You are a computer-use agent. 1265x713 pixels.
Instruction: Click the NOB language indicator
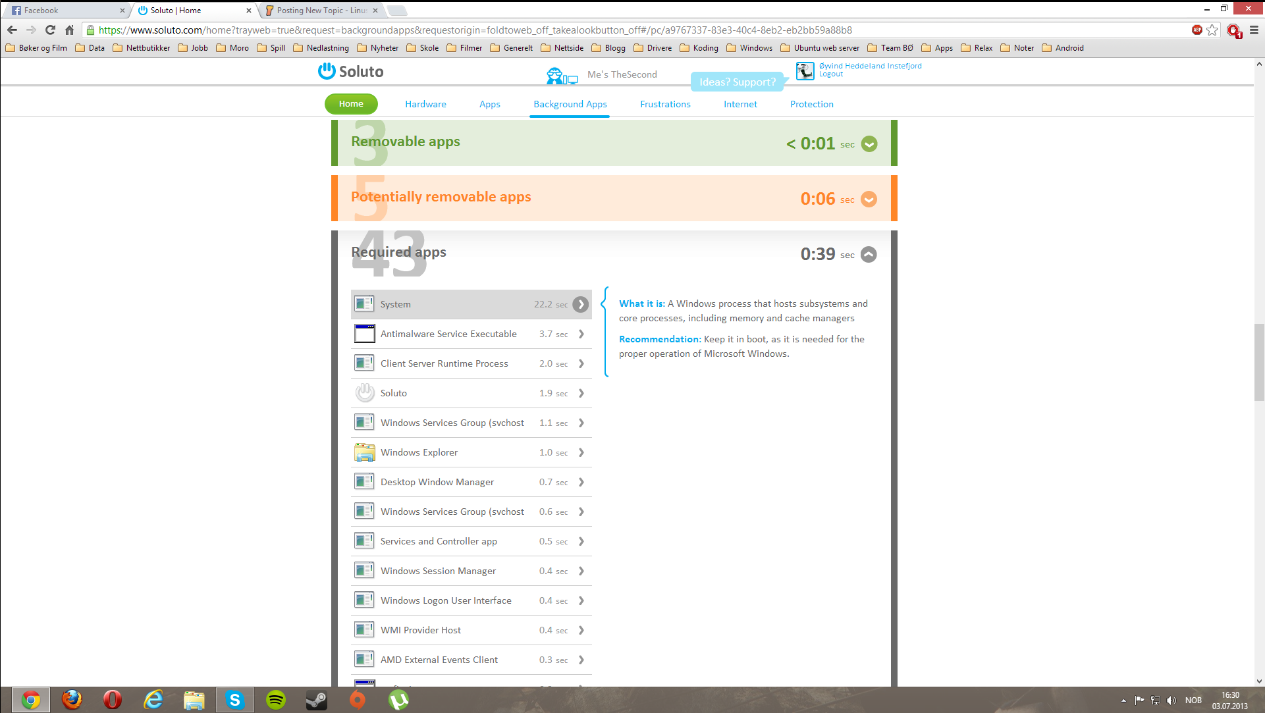coord(1193,700)
